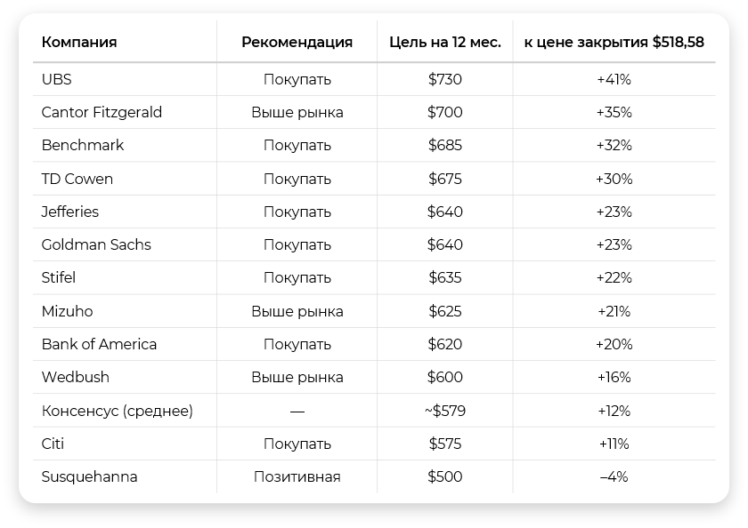
Task: Click Mizuho's Выше рынка recommendation
Action: pyautogui.click(x=297, y=311)
